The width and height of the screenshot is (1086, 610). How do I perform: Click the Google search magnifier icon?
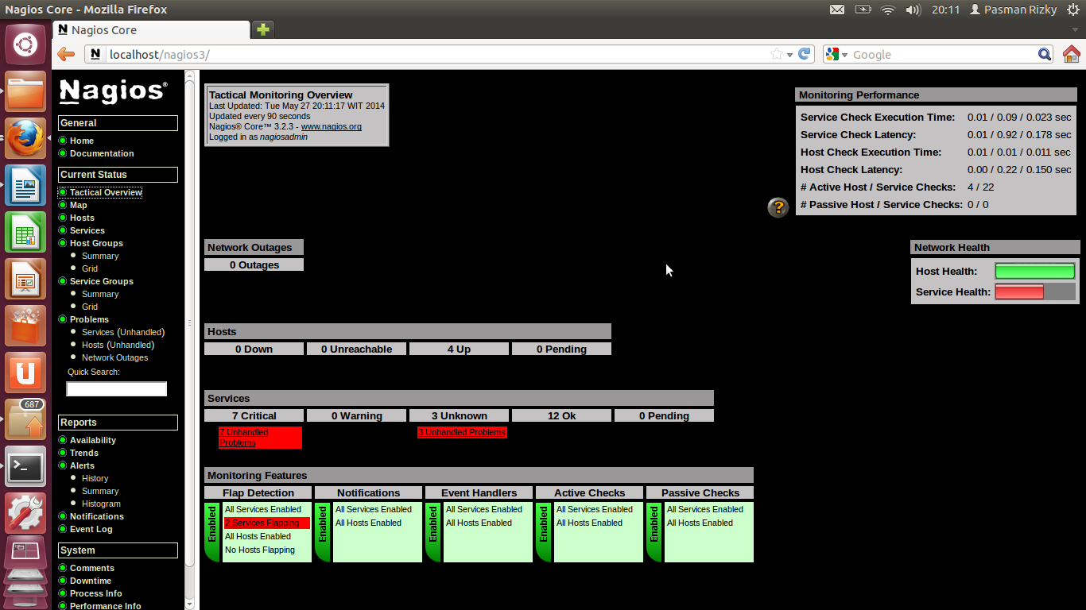coord(1045,54)
